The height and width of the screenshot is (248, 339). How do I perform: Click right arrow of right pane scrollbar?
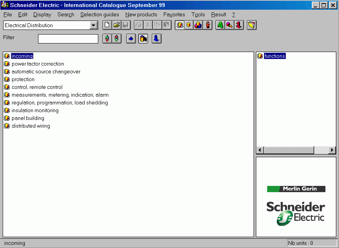pos(332,150)
